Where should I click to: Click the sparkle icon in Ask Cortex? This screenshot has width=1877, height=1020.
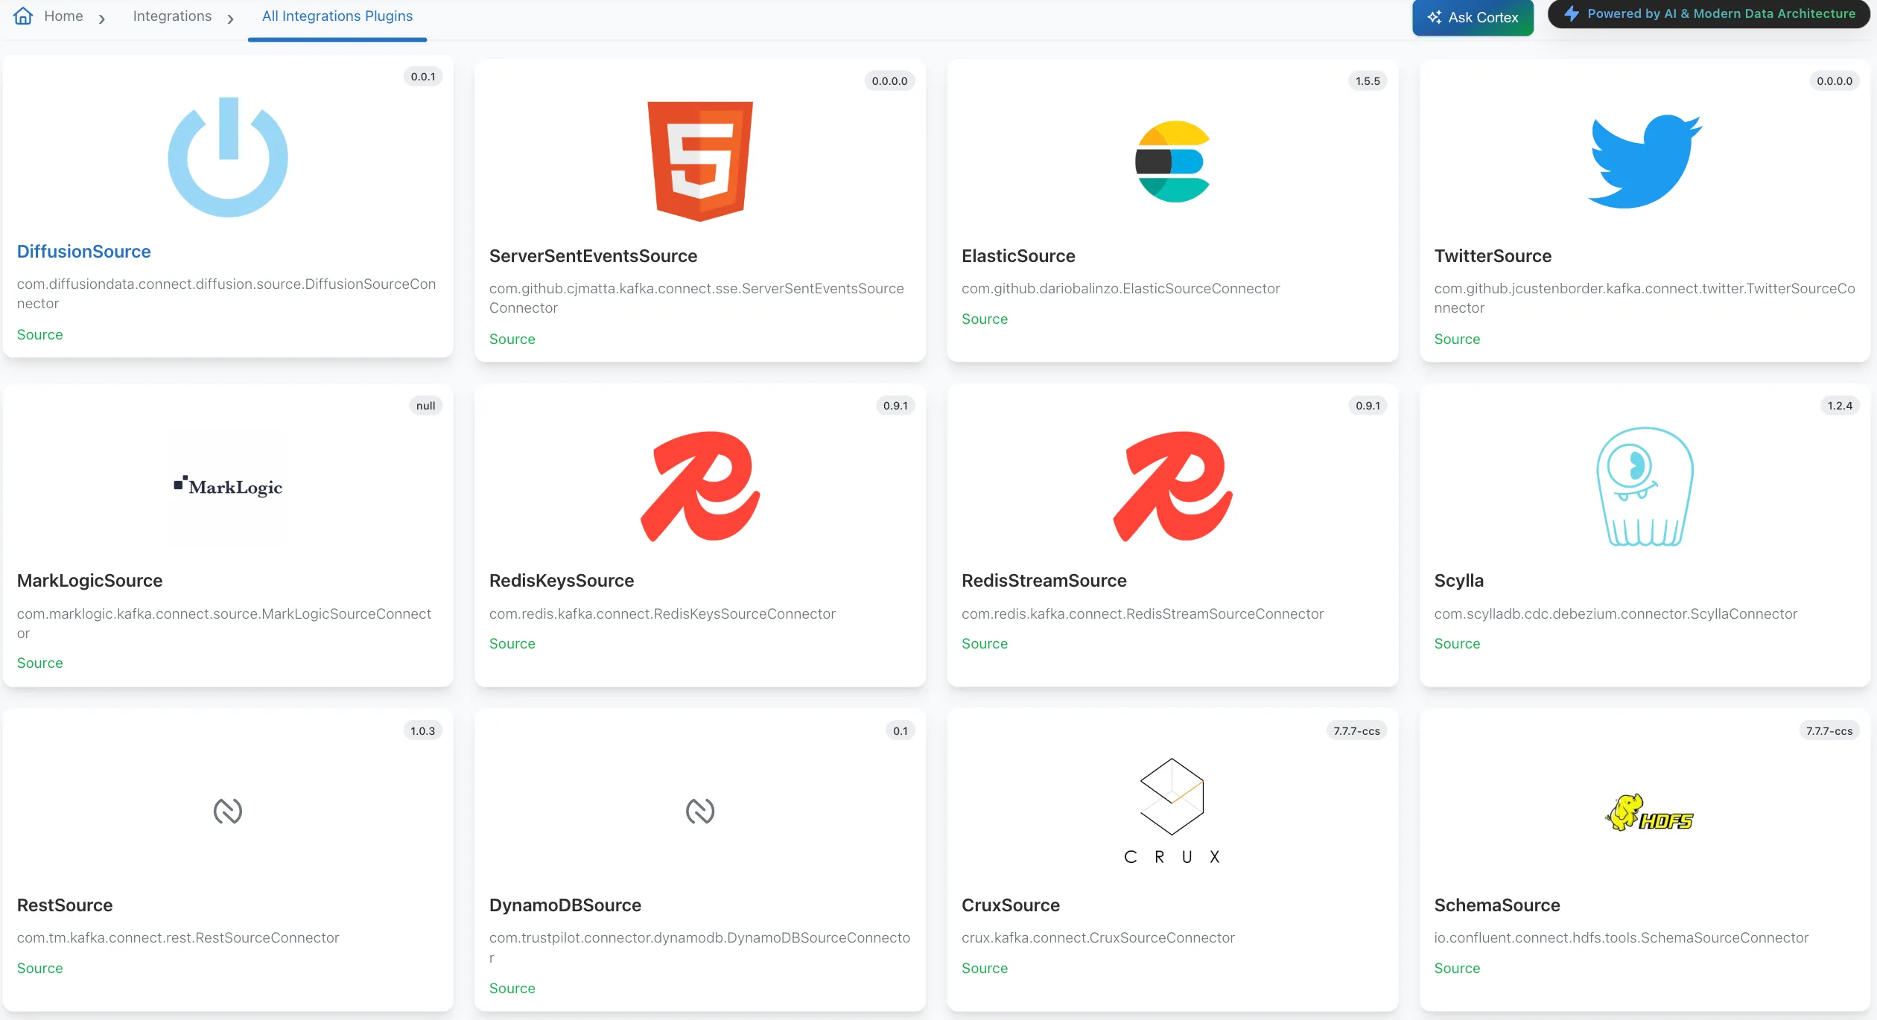[x=1434, y=17]
